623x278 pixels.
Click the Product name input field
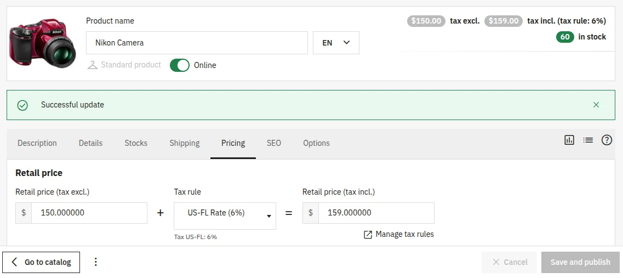pyautogui.click(x=197, y=43)
